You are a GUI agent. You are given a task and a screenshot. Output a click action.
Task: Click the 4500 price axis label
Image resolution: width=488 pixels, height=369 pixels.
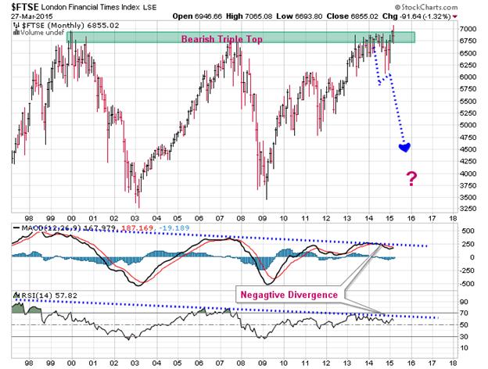coord(468,149)
